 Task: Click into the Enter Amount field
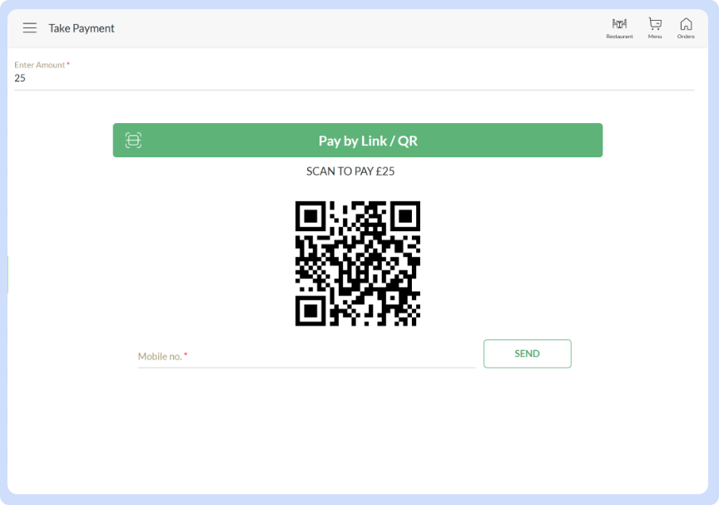point(354,78)
